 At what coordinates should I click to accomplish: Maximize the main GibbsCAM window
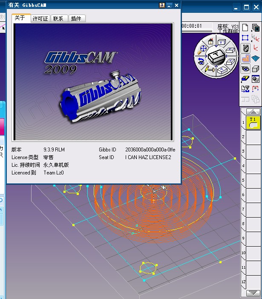coord(246,7)
